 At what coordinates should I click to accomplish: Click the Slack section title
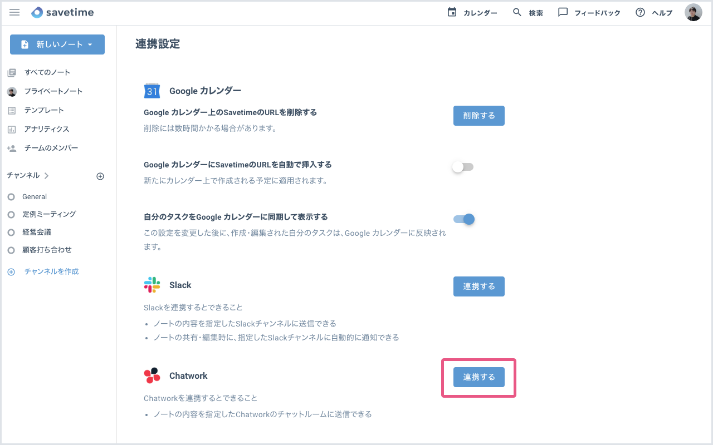pos(180,285)
